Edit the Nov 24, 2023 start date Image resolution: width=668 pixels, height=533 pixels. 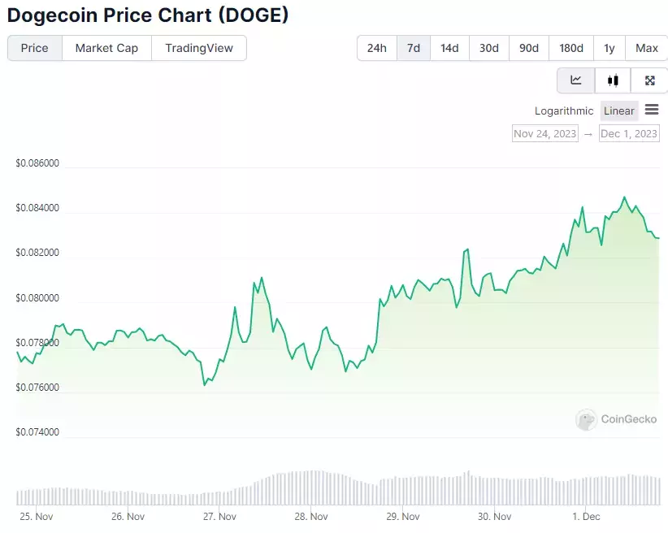pyautogui.click(x=544, y=134)
